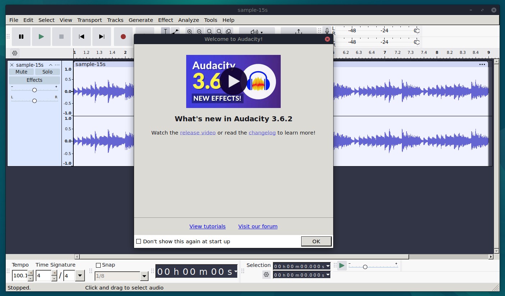Increase time signature numerator stepper

pos(54,273)
